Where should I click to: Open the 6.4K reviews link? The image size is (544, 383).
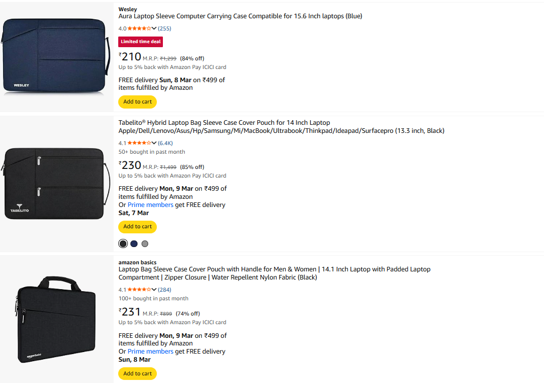tap(165, 143)
